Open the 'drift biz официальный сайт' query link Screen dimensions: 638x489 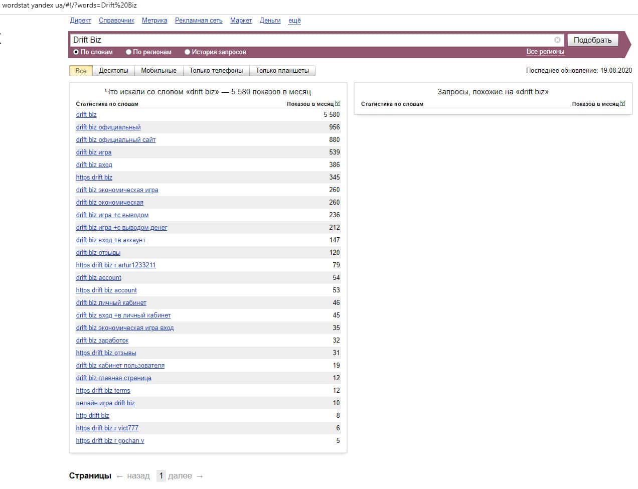pyautogui.click(x=116, y=140)
